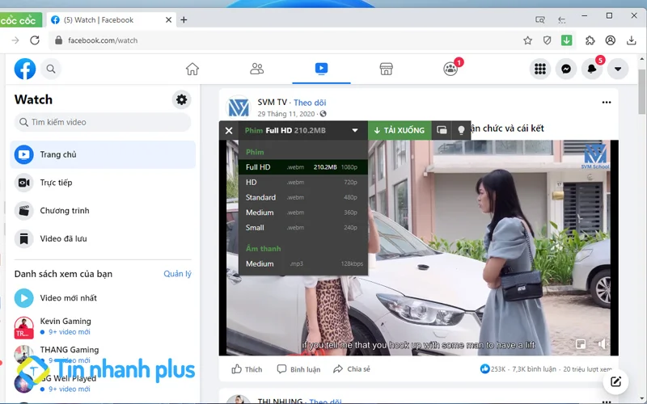Choose Small 240p webm option
The height and width of the screenshot is (404, 647).
302,228
